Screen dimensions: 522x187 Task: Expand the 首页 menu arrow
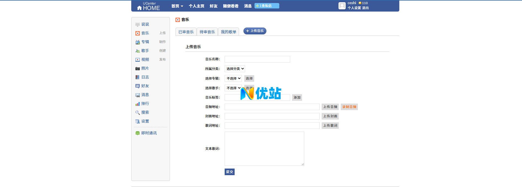(x=182, y=6)
